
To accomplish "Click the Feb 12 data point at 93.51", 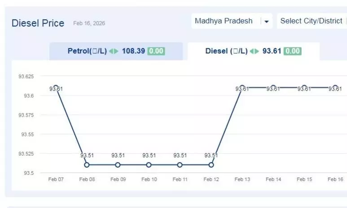I will [211, 165].
